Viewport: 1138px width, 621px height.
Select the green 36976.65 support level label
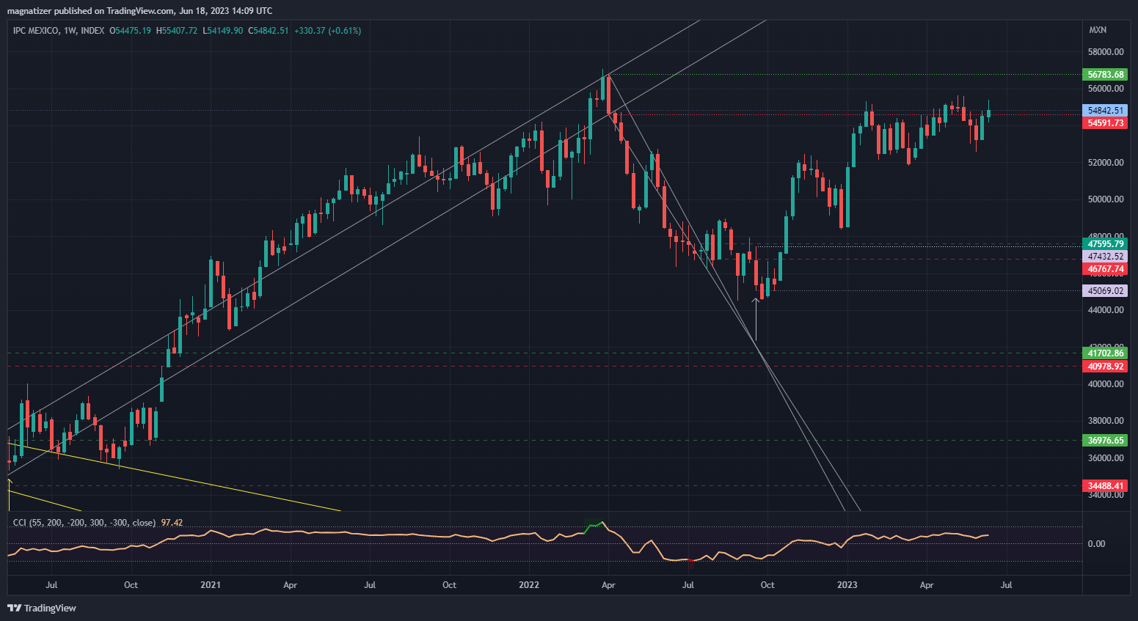(x=1105, y=441)
